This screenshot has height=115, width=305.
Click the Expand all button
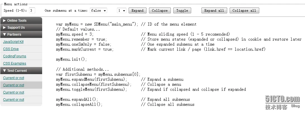click(214, 11)
